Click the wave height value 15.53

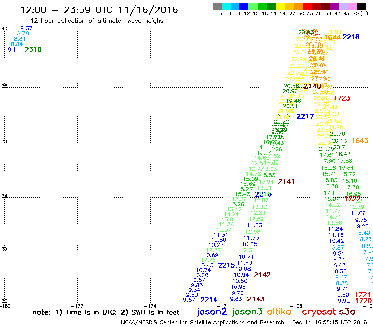coord(268,175)
